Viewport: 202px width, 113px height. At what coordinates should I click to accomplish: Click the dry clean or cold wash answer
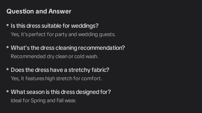[55, 56]
